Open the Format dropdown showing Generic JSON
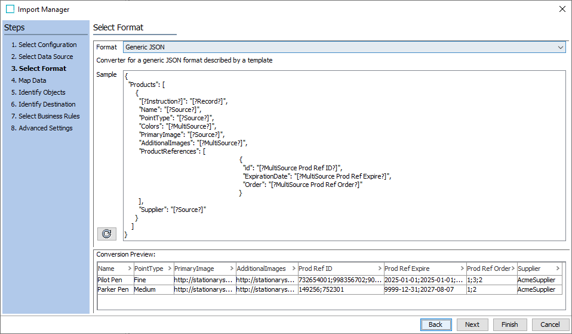 pyautogui.click(x=344, y=47)
